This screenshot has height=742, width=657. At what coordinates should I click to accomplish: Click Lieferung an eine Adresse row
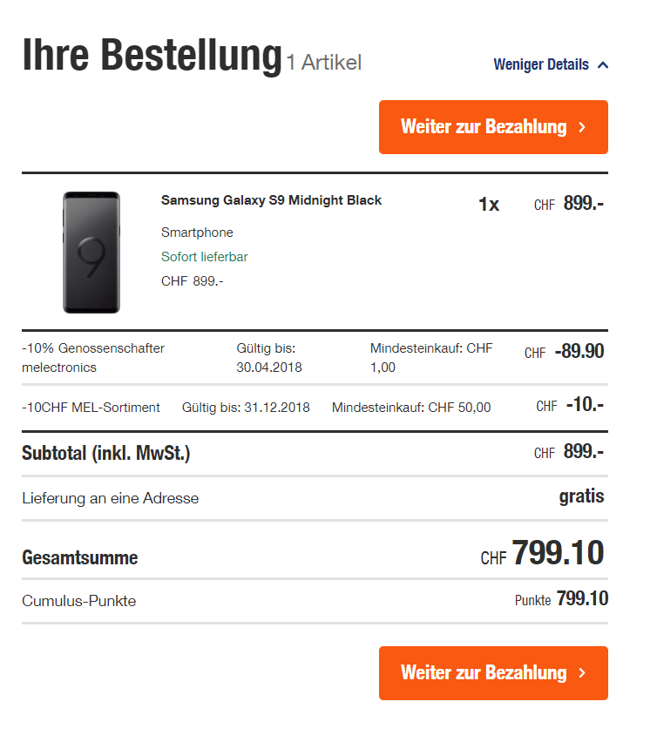[x=111, y=498]
